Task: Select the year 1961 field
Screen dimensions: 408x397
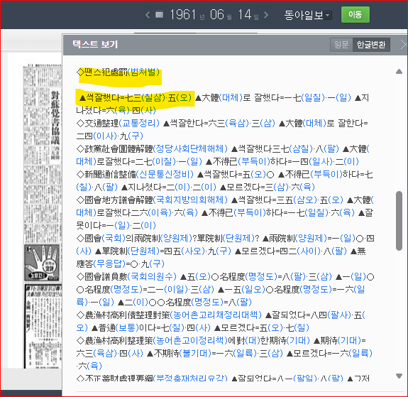Action: tap(182, 15)
